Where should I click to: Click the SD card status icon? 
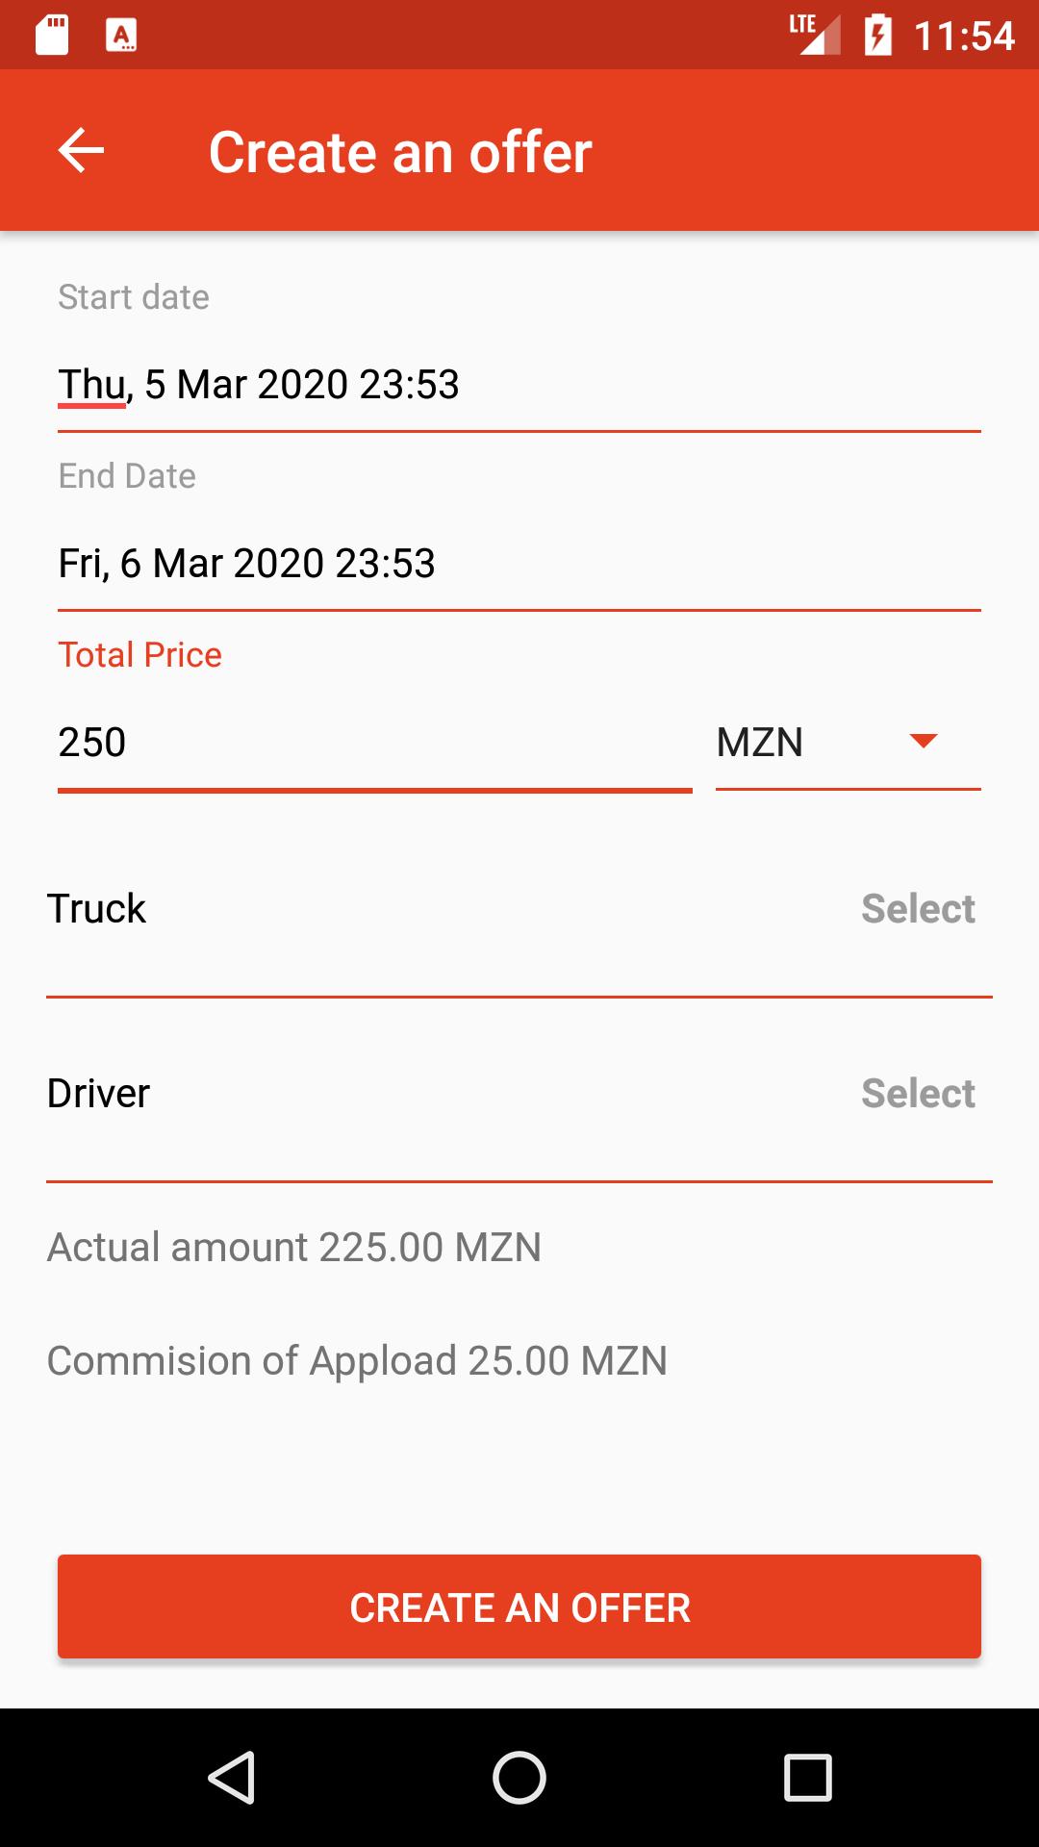(x=52, y=36)
